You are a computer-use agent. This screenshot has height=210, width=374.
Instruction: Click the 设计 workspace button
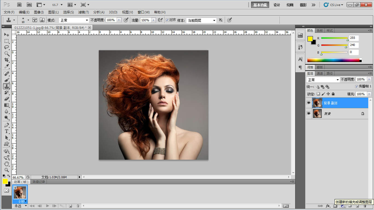[x=277, y=5]
